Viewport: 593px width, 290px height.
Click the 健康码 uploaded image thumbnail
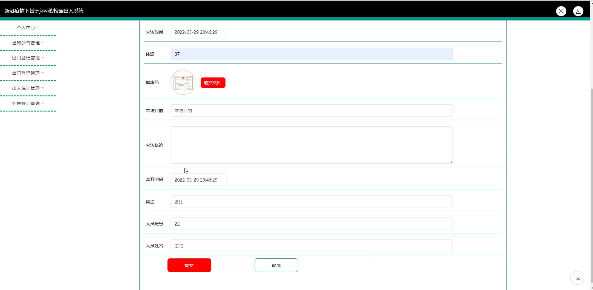183,82
